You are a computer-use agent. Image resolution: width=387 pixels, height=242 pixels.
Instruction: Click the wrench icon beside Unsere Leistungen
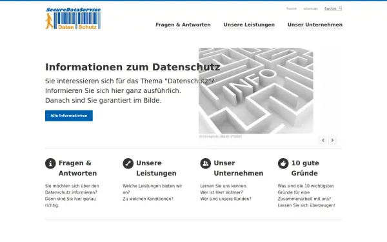[x=128, y=163]
